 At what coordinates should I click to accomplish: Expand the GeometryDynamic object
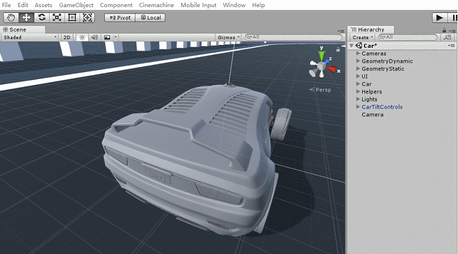coord(358,61)
